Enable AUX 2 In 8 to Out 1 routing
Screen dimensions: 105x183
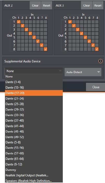coord(46,22)
